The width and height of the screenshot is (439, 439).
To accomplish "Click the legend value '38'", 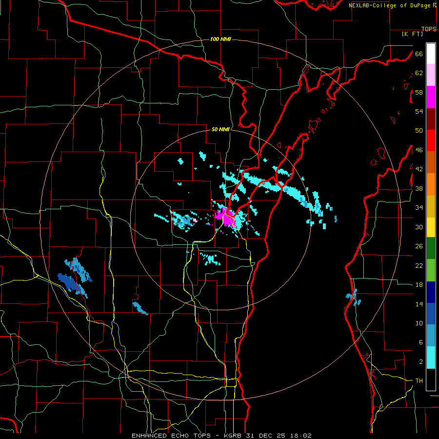I will pyautogui.click(x=419, y=188).
